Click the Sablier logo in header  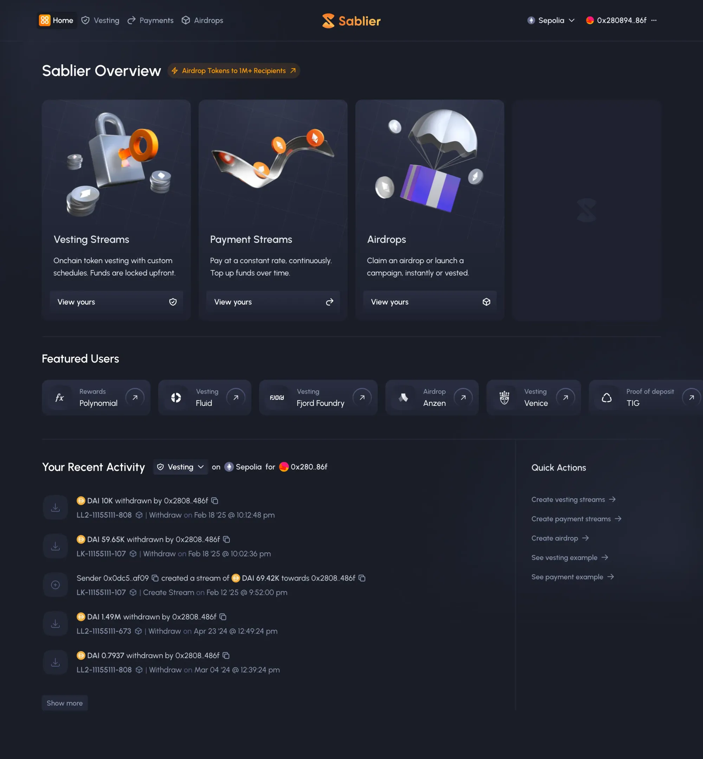tap(351, 21)
